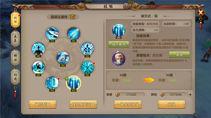Image resolution: width=211 pixels, height=118 pixels.
Task: Pick the center hand palm skill
Action: (63, 58)
